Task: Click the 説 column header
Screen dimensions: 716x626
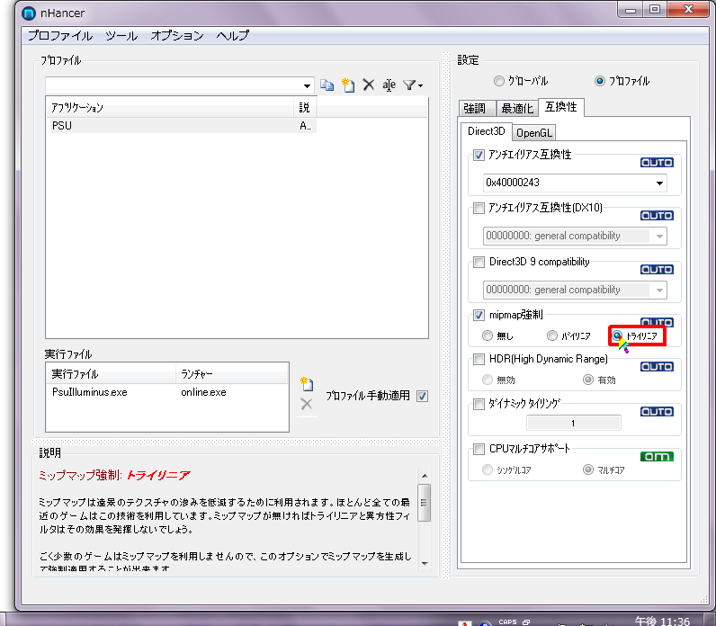Action: tap(305, 108)
